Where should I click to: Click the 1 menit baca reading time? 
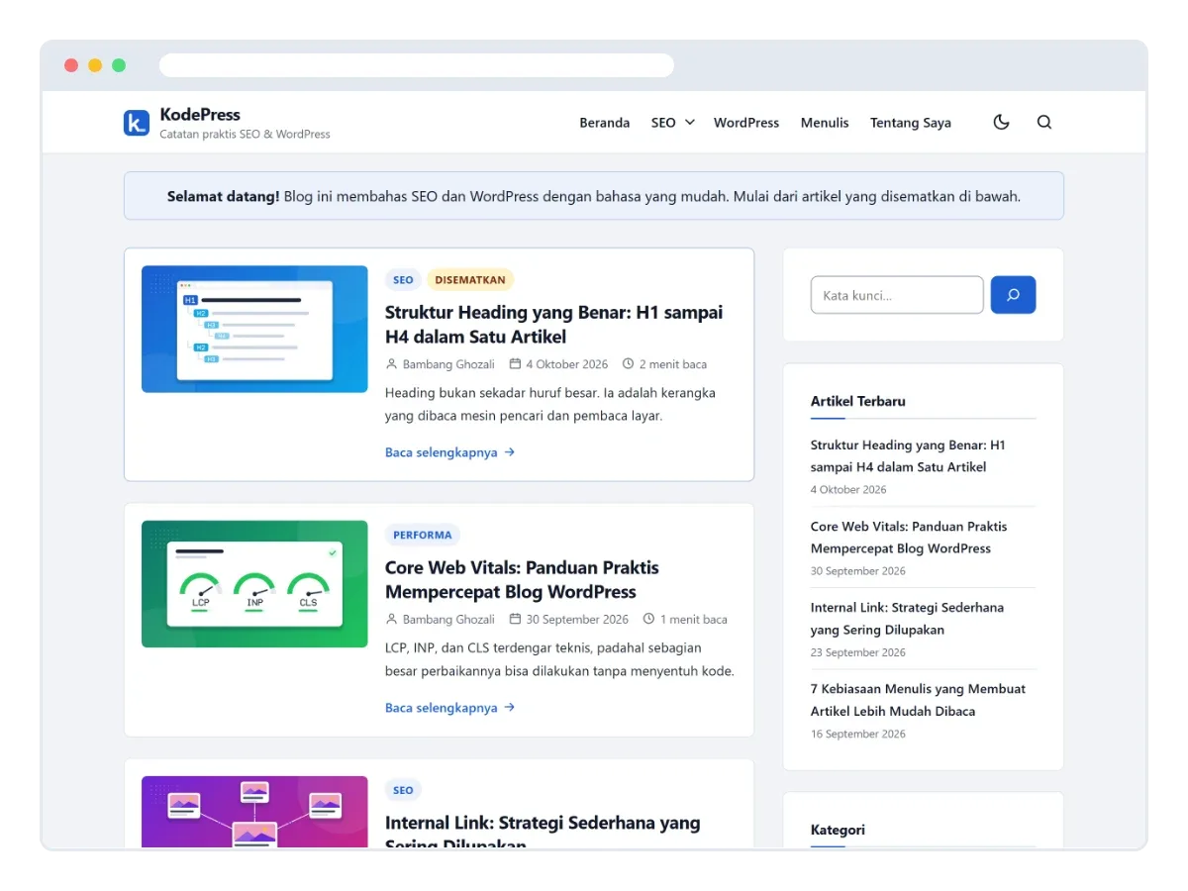tap(685, 620)
